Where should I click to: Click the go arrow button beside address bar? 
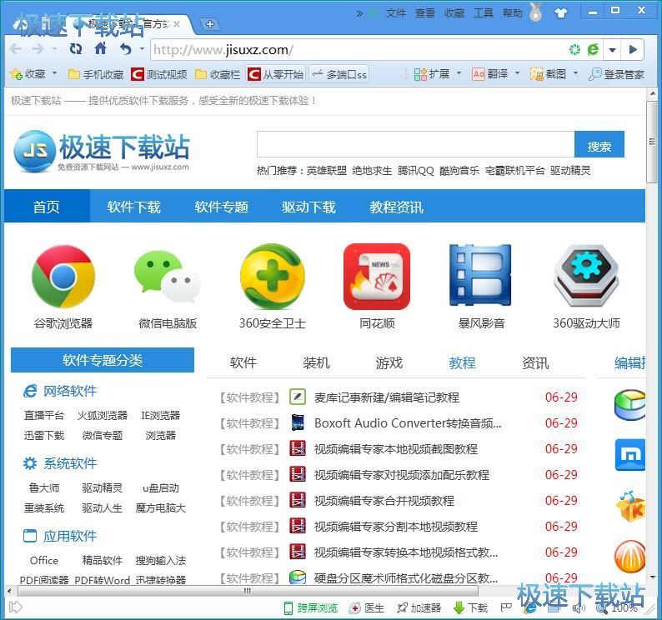click(633, 50)
